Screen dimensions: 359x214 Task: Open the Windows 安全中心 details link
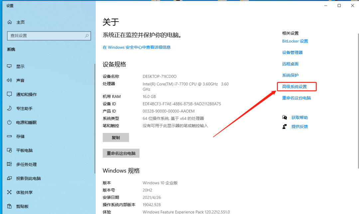pyautogui.click(x=137, y=47)
